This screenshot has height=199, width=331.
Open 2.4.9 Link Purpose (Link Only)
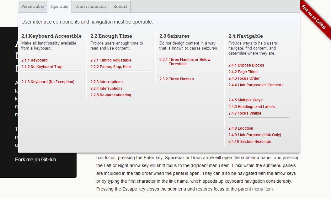(x=254, y=135)
